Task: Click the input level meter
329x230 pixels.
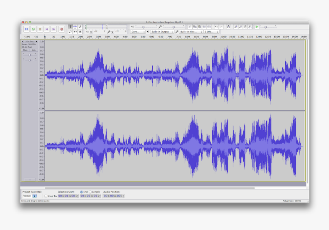Action: [x=117, y=27]
